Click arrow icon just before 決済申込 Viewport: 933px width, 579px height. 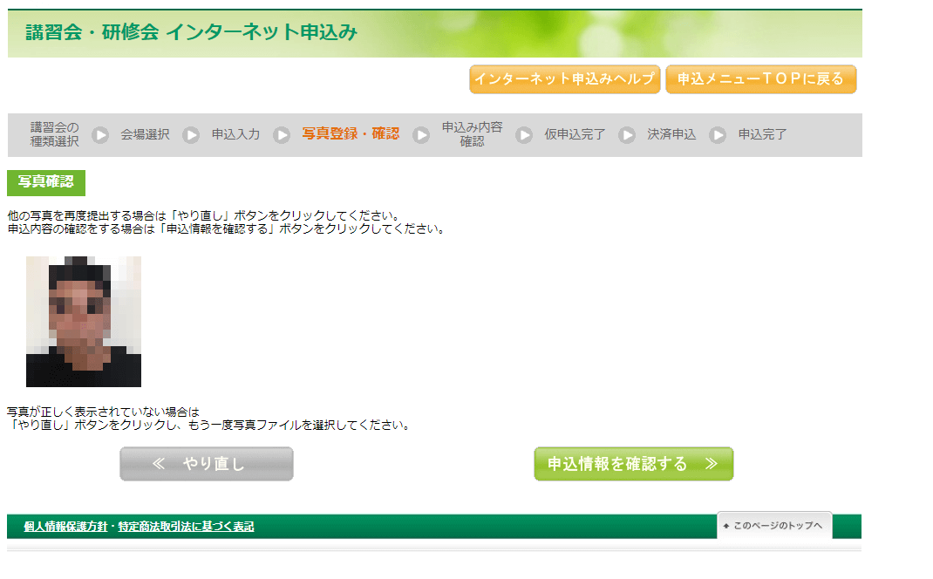627,135
